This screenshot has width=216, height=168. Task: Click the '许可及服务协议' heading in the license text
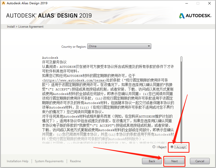pyautogui.click(x=54, y=62)
